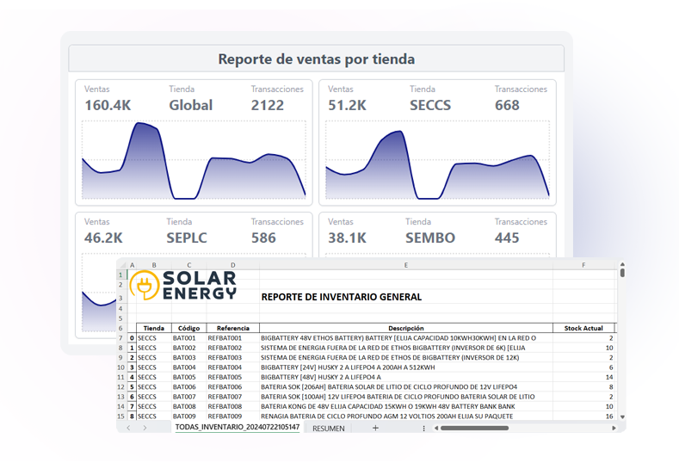The width and height of the screenshot is (679, 469).
Task: Select the spreadsheet's select-all corner
Action: click(x=122, y=265)
